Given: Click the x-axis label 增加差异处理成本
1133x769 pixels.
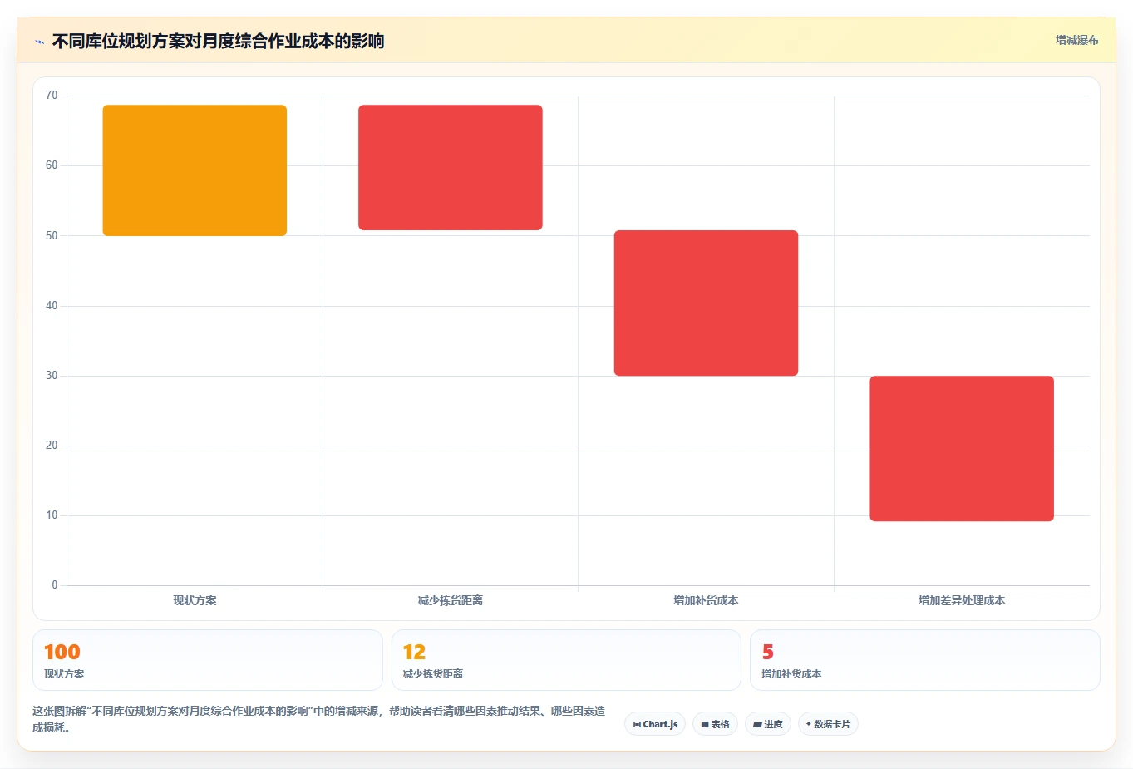Looking at the screenshot, I should (962, 600).
